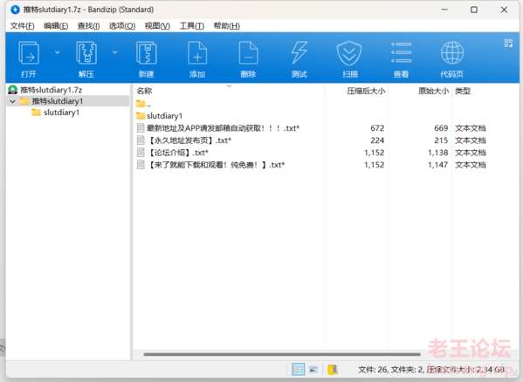Open the 编辑(E) menu
Viewport: 523px width, 382px height.
pos(56,26)
